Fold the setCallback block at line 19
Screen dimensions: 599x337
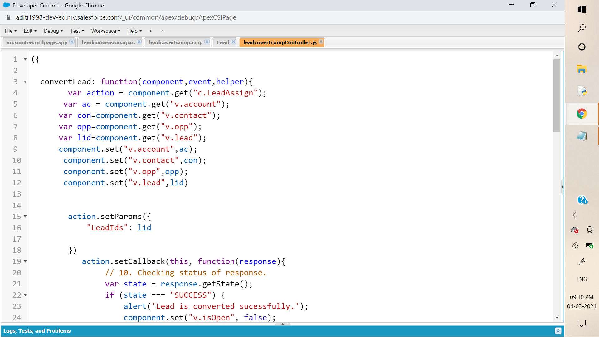[x=25, y=261]
